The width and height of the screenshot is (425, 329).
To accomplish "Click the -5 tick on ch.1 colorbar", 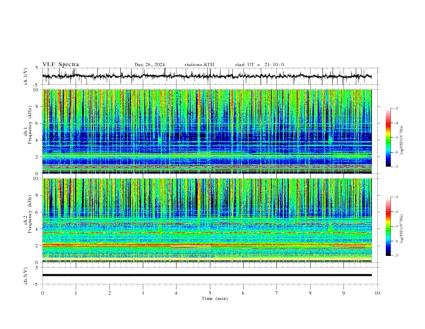I will point(395,138).
